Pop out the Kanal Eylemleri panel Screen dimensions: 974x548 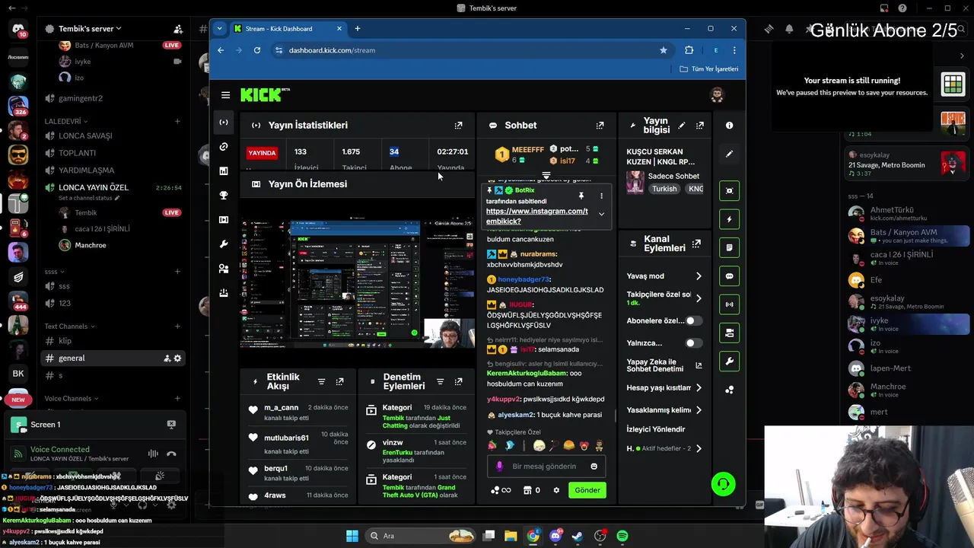(696, 244)
